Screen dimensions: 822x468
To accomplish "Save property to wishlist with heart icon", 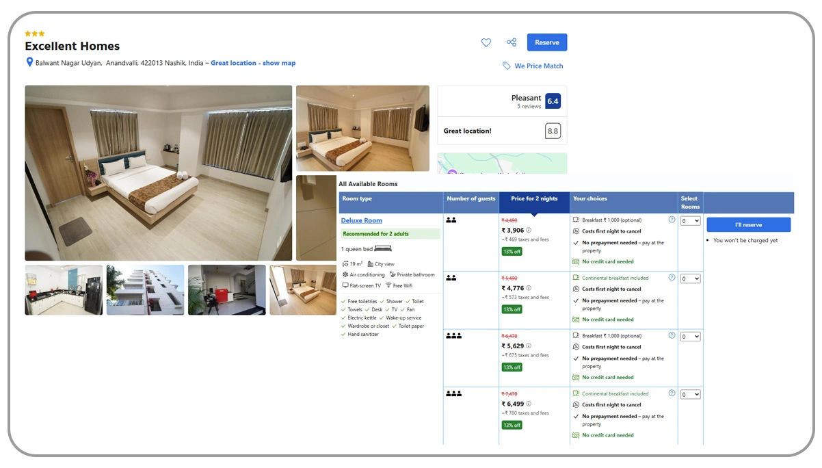I will pos(486,42).
